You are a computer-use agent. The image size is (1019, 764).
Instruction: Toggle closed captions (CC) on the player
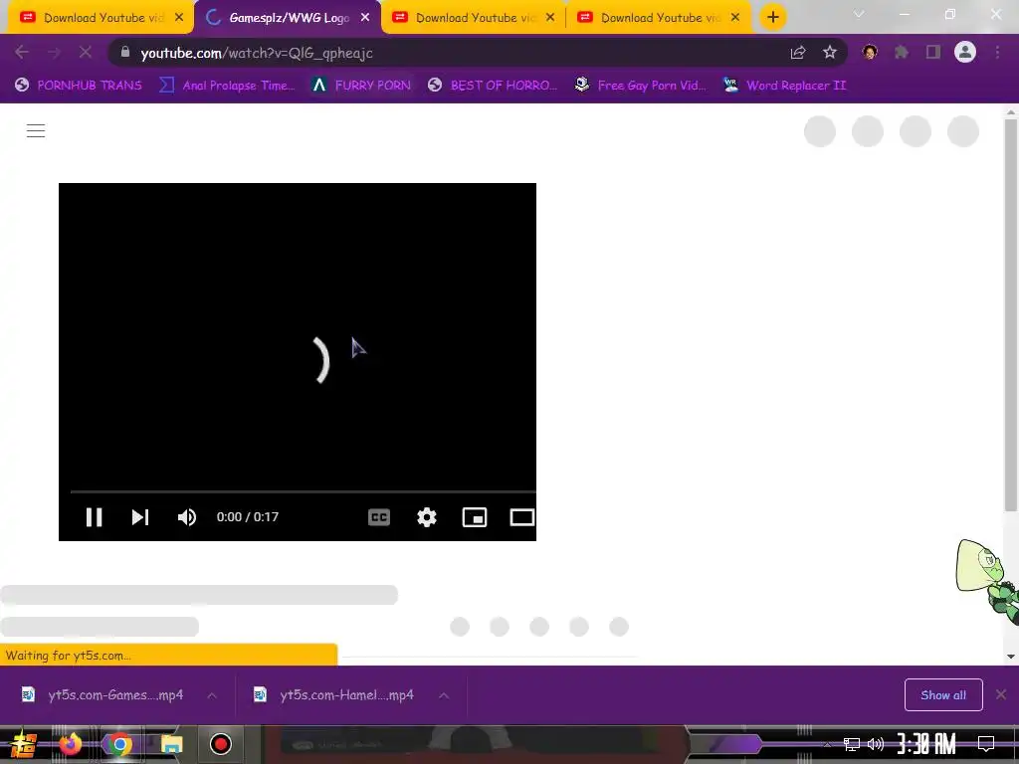pyautogui.click(x=379, y=517)
